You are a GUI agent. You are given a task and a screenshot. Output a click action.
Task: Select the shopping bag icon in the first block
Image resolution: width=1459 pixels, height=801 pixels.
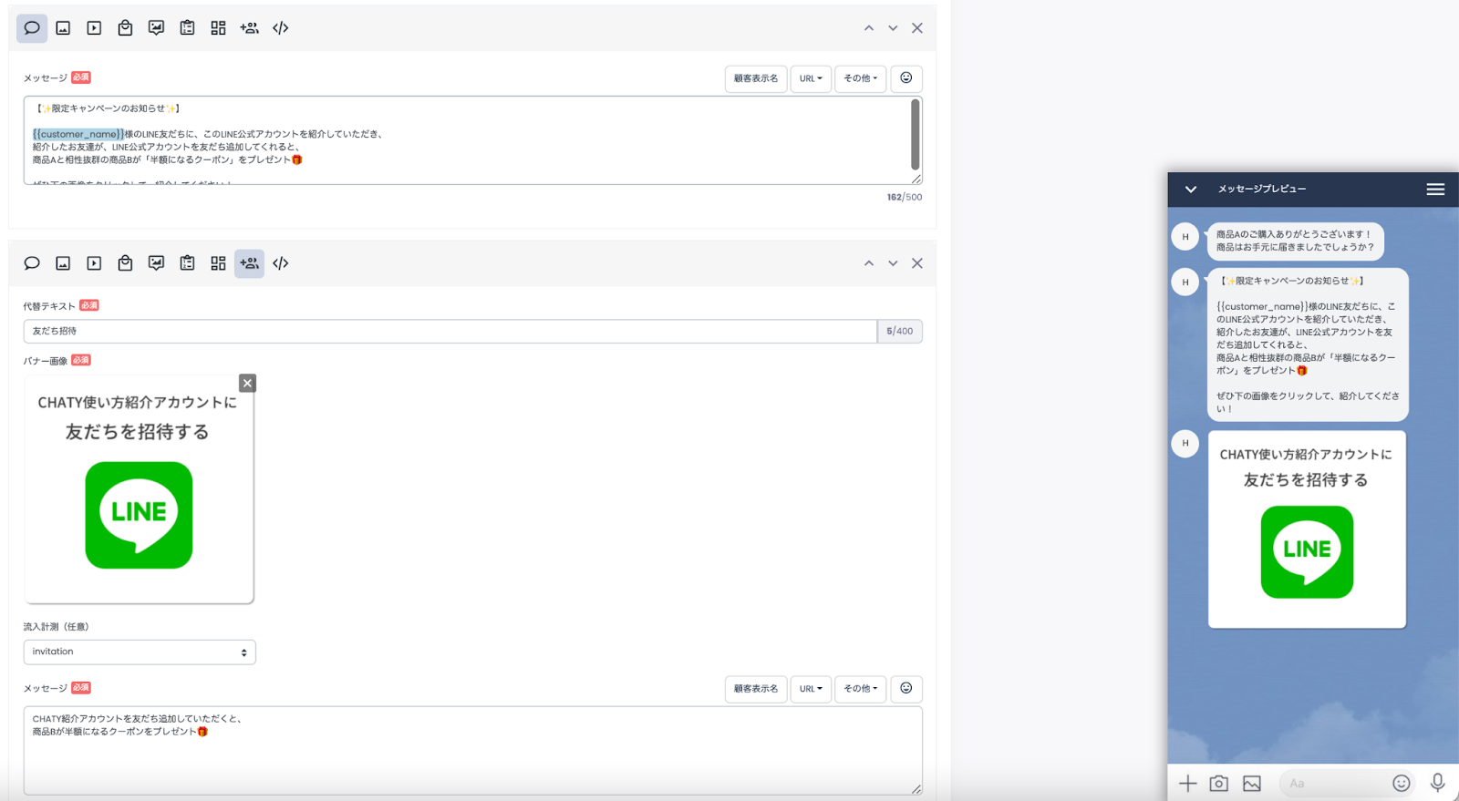[125, 28]
